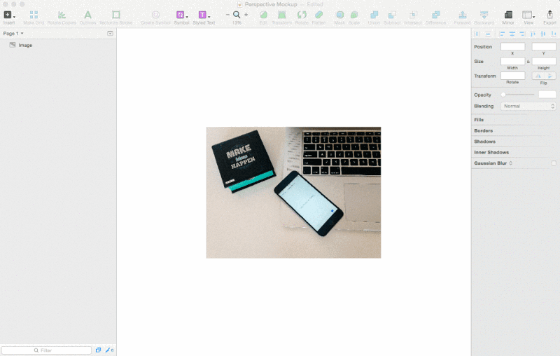Click the Difference boolean icon

coord(435,15)
